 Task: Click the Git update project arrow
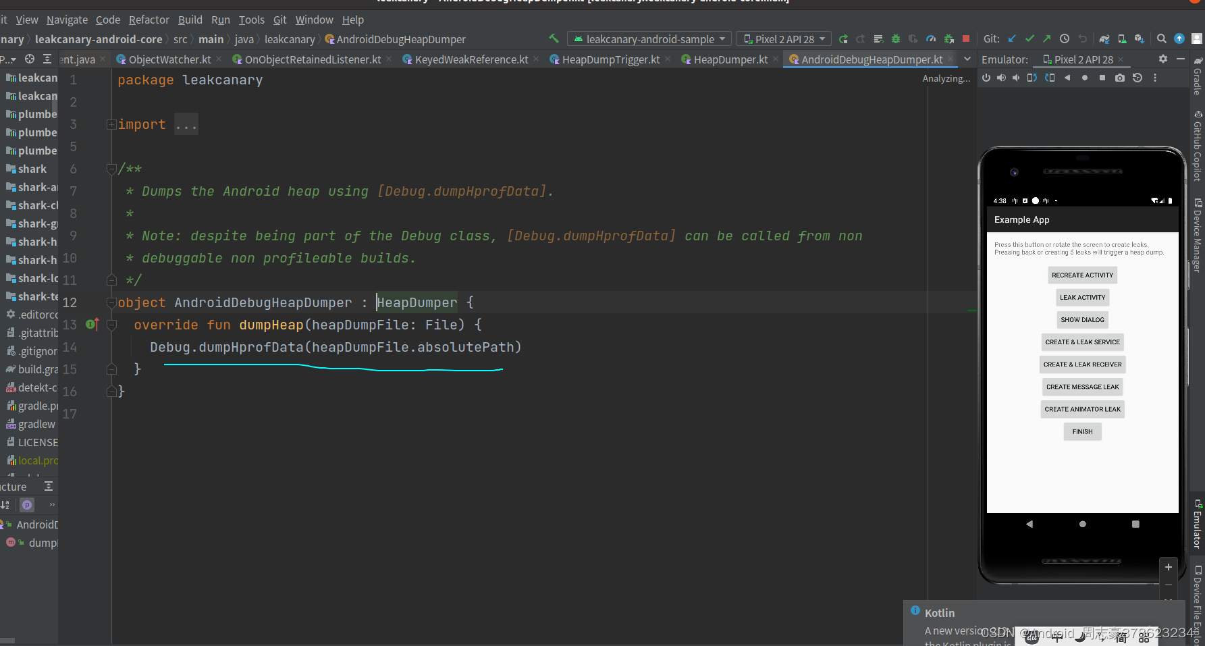(x=1012, y=39)
